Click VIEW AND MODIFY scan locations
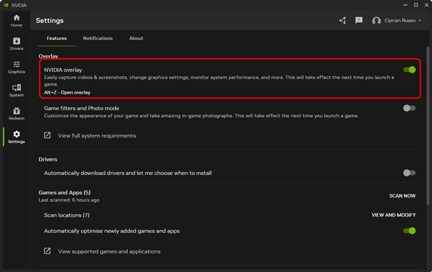This screenshot has width=432, height=272. [393, 215]
